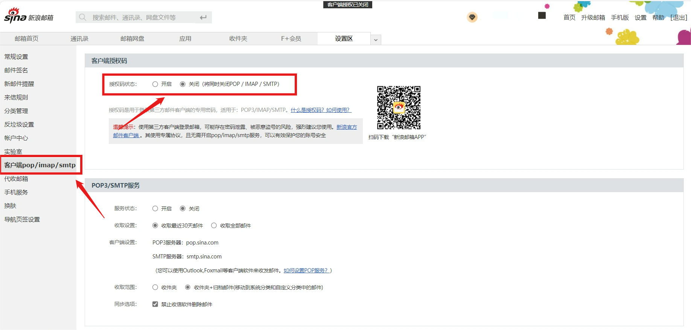Open 如何设置POP服务? link
Image resolution: width=691 pixels, height=330 pixels.
tap(306, 270)
